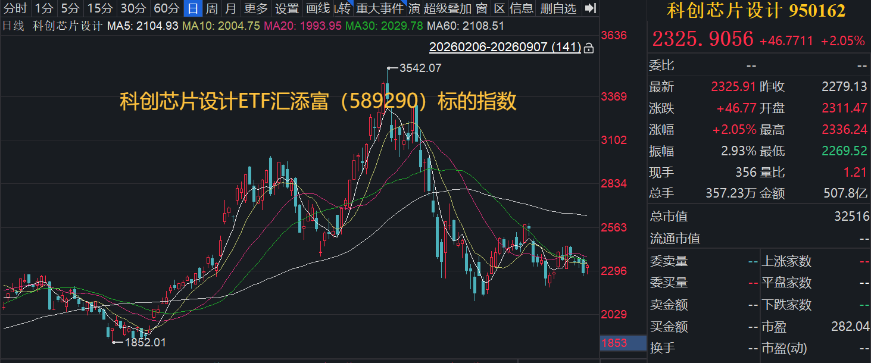Click the 昨收 value 2279.13
Screen dimensions: 871x363
pyautogui.click(x=844, y=87)
